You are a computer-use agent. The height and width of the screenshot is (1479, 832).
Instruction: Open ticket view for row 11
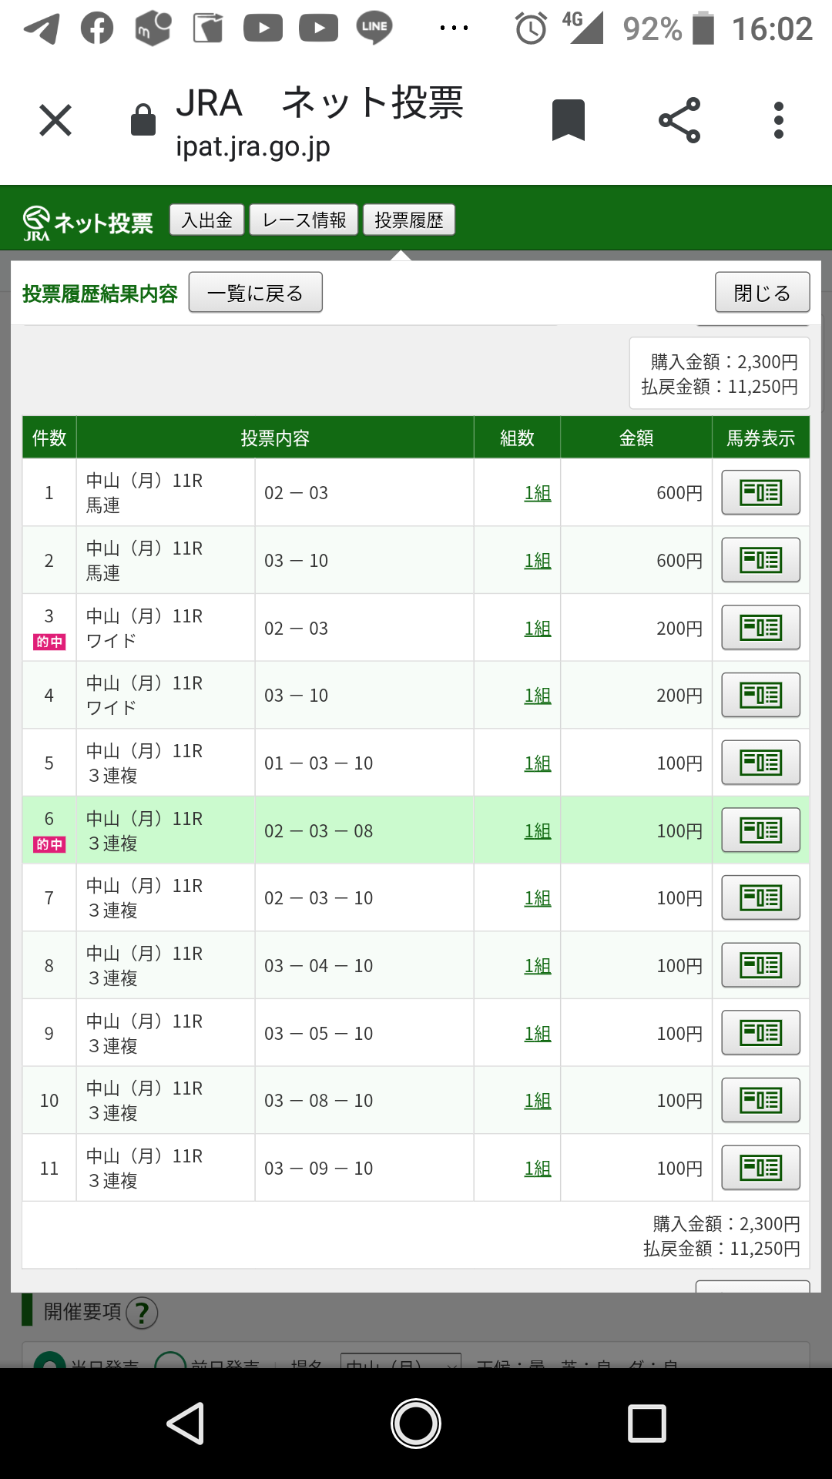[x=760, y=1168]
